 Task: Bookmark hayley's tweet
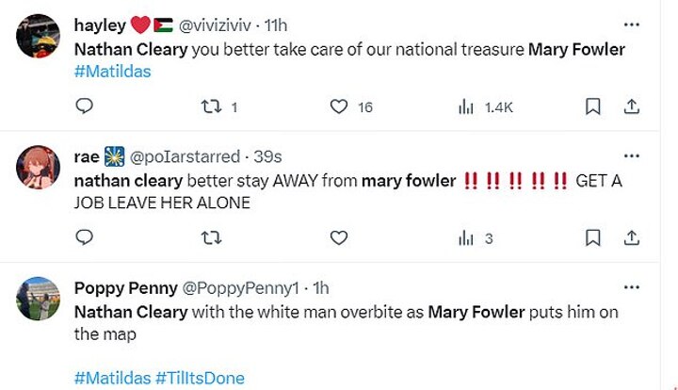[593, 107]
